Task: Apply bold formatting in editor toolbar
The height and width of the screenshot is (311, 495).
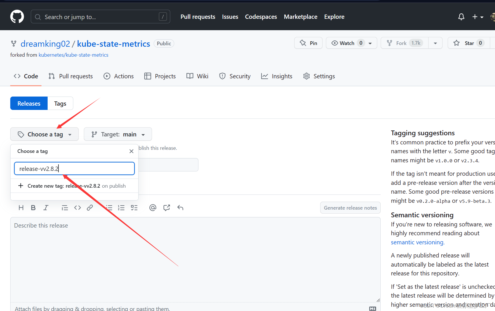Action: pos(33,208)
